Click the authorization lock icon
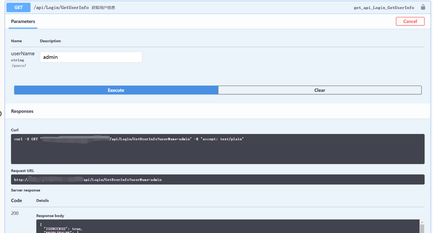Screen dimensions: 433x233 [423, 7]
